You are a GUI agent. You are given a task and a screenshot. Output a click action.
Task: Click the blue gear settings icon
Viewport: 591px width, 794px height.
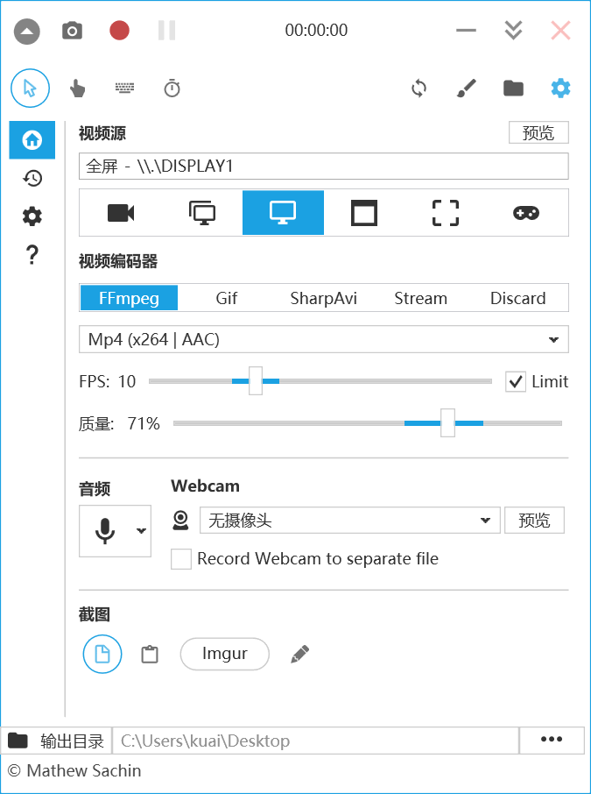tap(560, 89)
